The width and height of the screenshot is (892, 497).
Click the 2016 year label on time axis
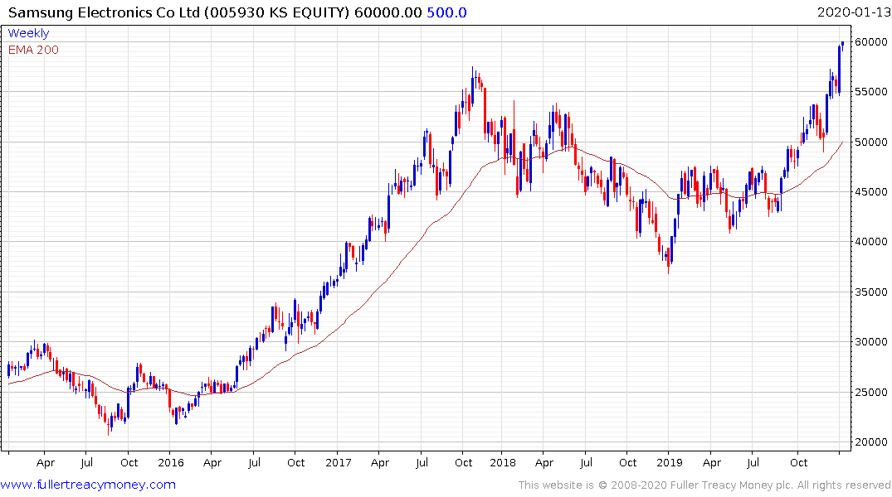(x=171, y=462)
